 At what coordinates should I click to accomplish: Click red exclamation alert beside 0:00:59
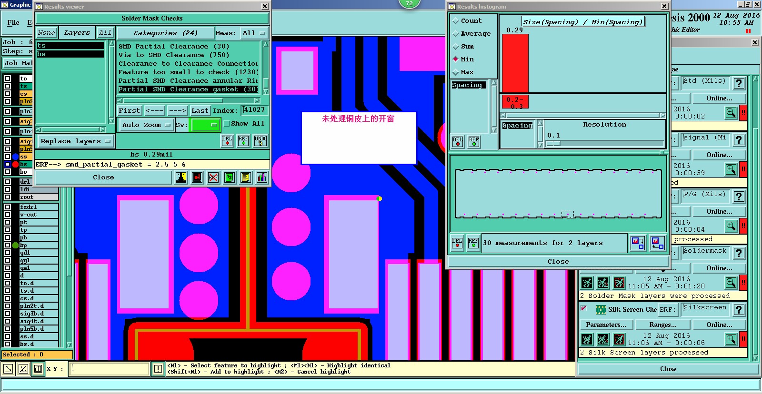(x=743, y=169)
